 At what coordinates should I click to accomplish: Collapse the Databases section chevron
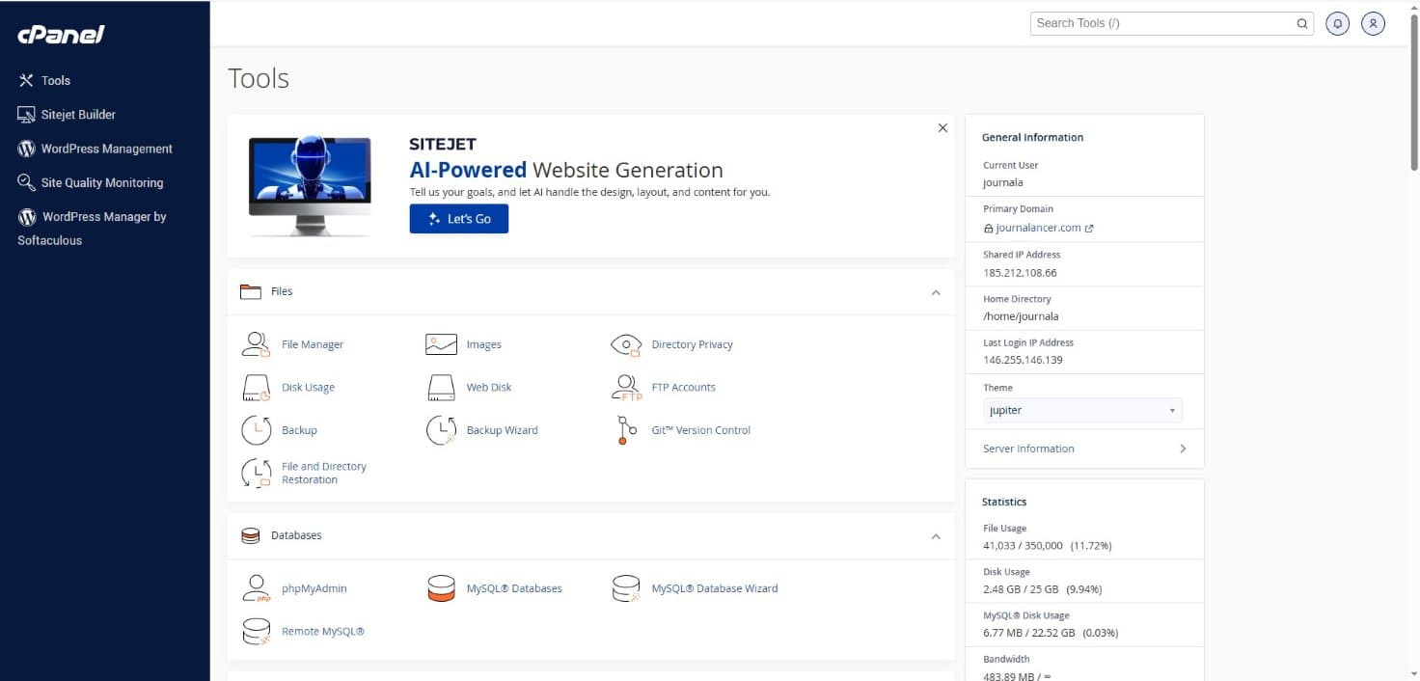coord(935,536)
